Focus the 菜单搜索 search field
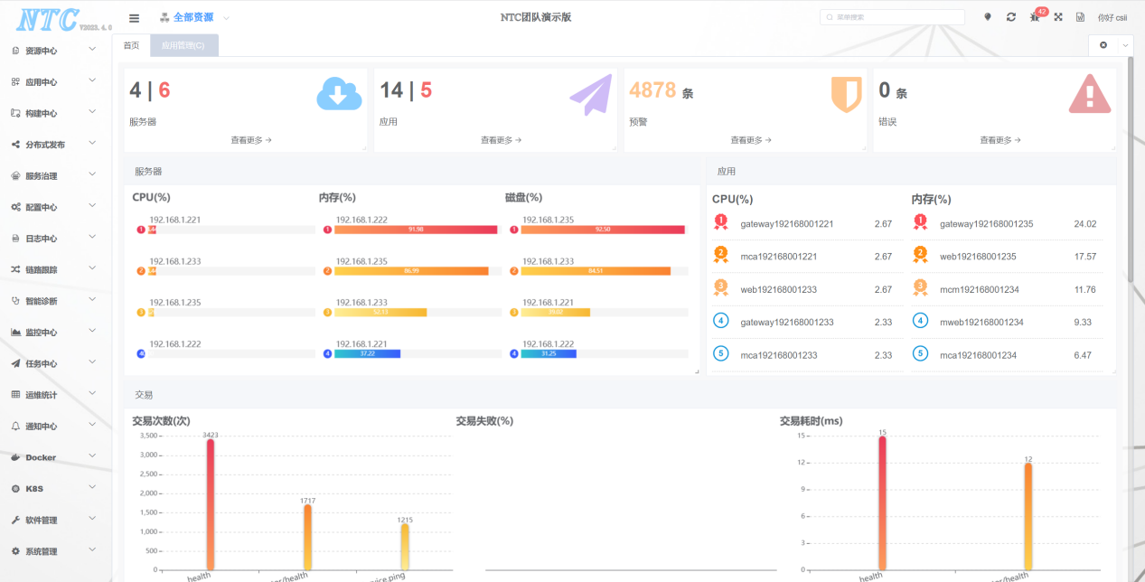This screenshot has width=1145, height=582. (892, 17)
